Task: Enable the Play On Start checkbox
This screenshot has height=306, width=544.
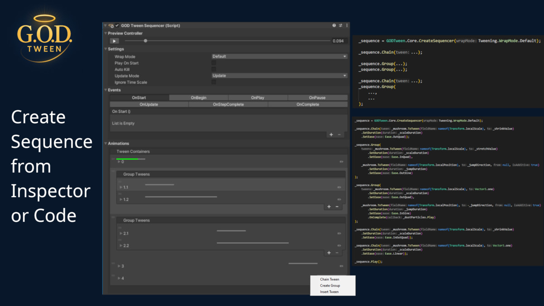Action: click(214, 63)
